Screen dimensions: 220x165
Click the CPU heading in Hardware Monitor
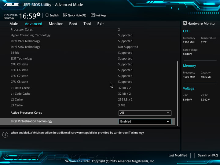click(x=186, y=31)
